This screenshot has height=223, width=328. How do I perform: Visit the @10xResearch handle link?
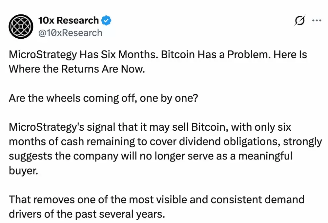coord(70,33)
